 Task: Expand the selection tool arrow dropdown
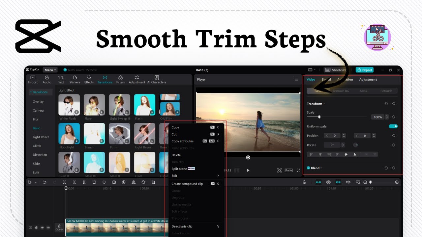coord(35,182)
